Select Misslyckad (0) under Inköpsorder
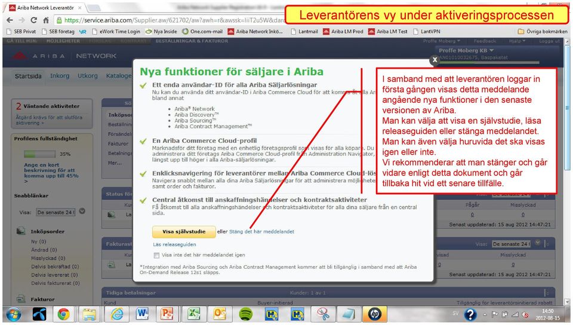The image size is (573, 325). pos(48,259)
